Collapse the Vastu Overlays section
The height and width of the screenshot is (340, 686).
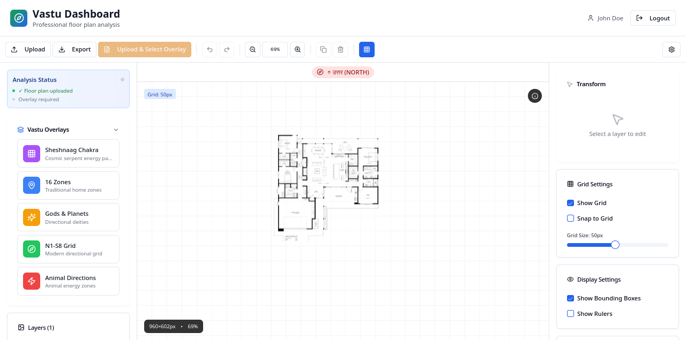point(116,130)
